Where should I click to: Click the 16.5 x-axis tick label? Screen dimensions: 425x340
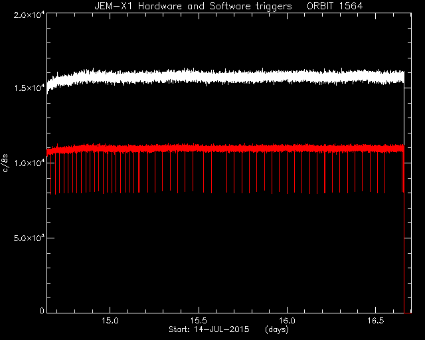click(x=376, y=321)
